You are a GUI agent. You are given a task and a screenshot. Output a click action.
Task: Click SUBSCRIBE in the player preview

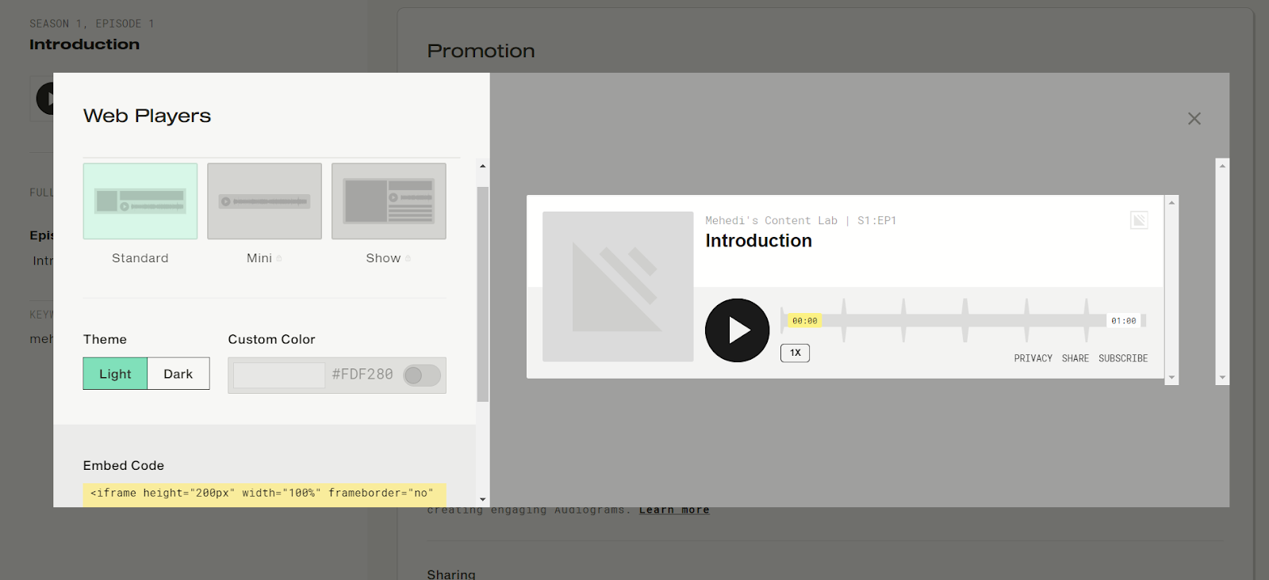[1123, 358]
